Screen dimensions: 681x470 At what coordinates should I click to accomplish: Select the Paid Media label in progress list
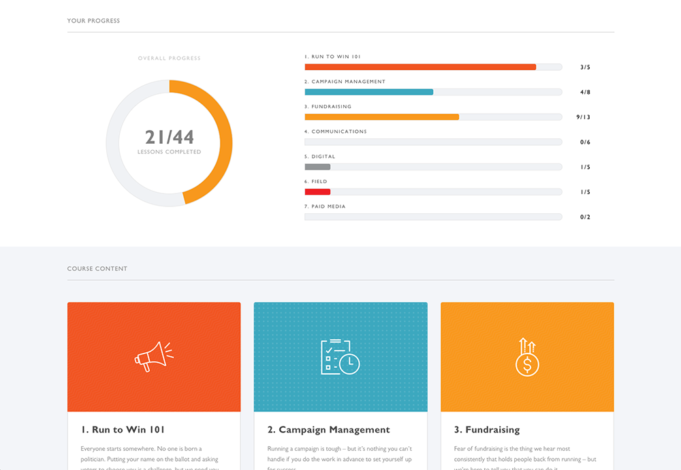pyautogui.click(x=328, y=206)
